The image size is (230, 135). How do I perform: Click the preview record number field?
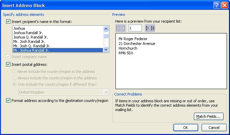[x=135, y=28]
